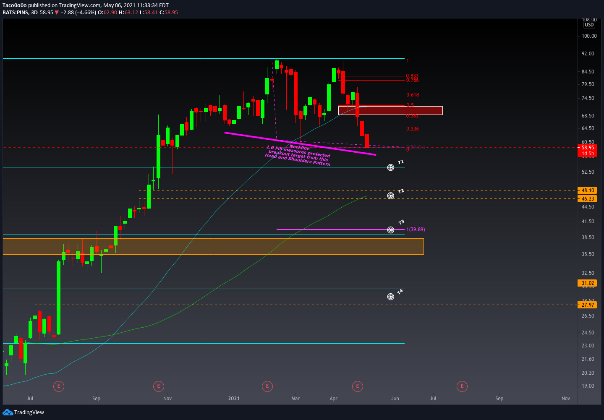Click the O:62.90 open value
The image size is (604, 420).
pyautogui.click(x=107, y=13)
